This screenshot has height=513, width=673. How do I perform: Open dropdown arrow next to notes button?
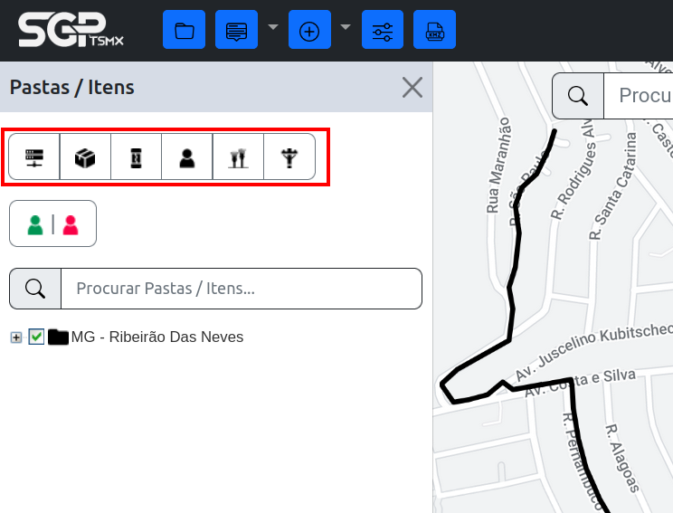click(273, 27)
